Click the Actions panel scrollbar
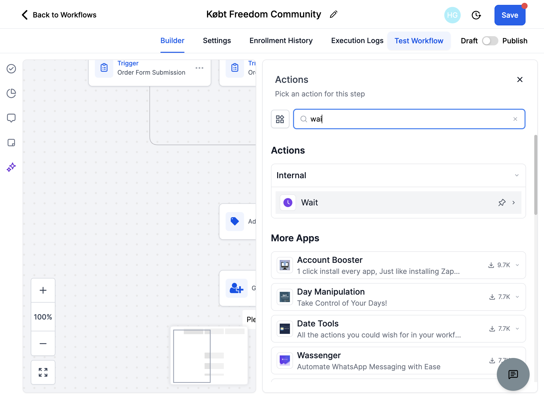The width and height of the screenshot is (544, 399). (x=536, y=175)
